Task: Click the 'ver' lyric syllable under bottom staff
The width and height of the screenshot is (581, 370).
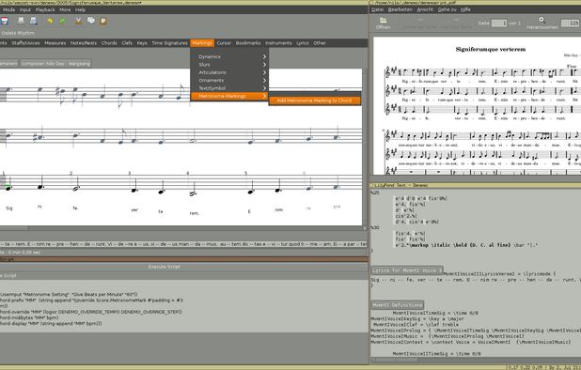Action: click(134, 209)
